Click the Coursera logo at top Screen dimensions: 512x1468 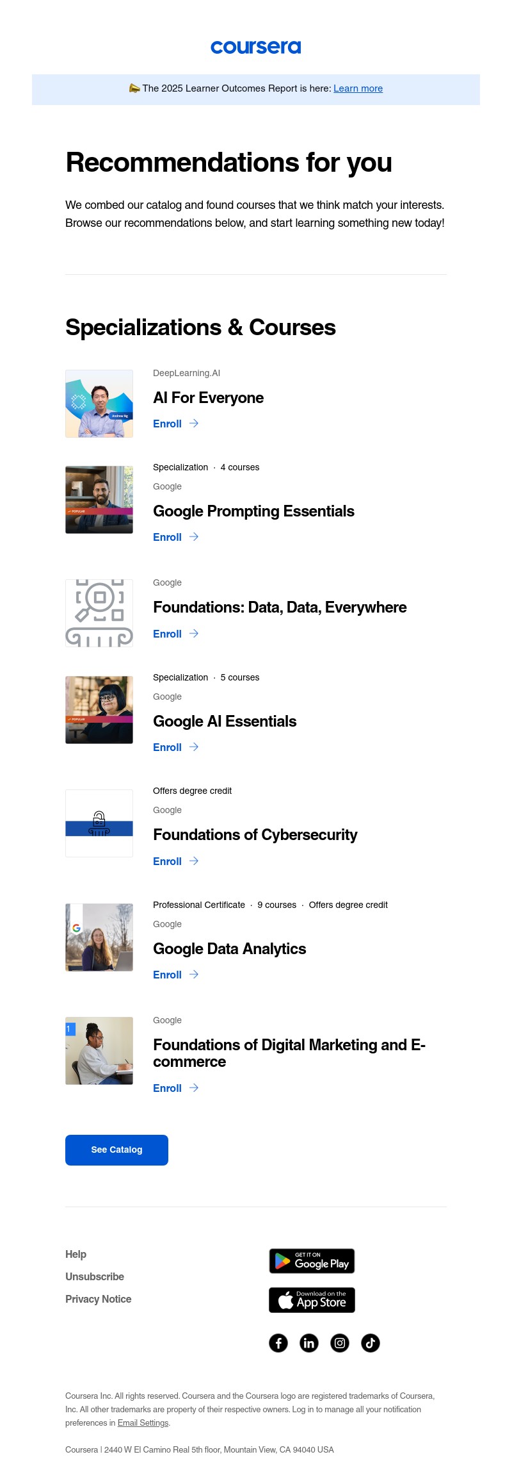256,47
